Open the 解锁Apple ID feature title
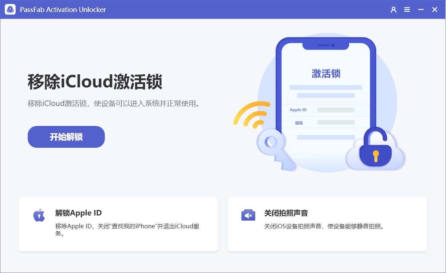The height and width of the screenshot is (273, 446). click(78, 213)
